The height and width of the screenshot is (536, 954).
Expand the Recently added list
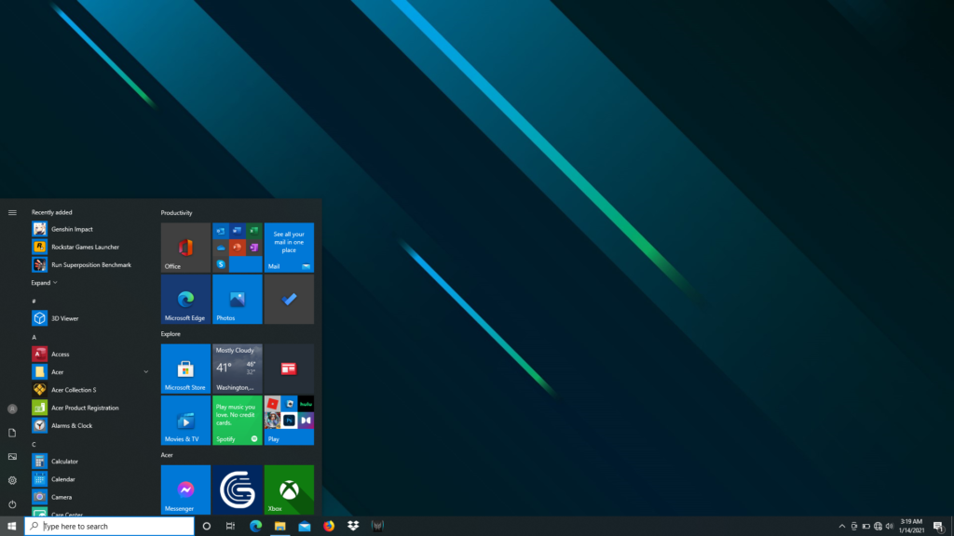coord(45,283)
